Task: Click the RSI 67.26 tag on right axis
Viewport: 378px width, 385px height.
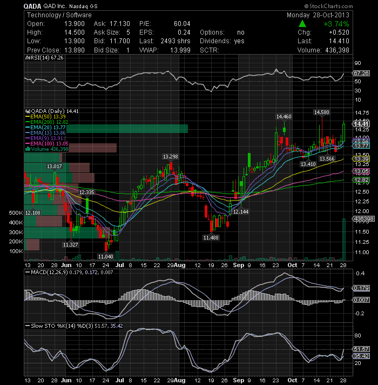Action: tap(361, 73)
